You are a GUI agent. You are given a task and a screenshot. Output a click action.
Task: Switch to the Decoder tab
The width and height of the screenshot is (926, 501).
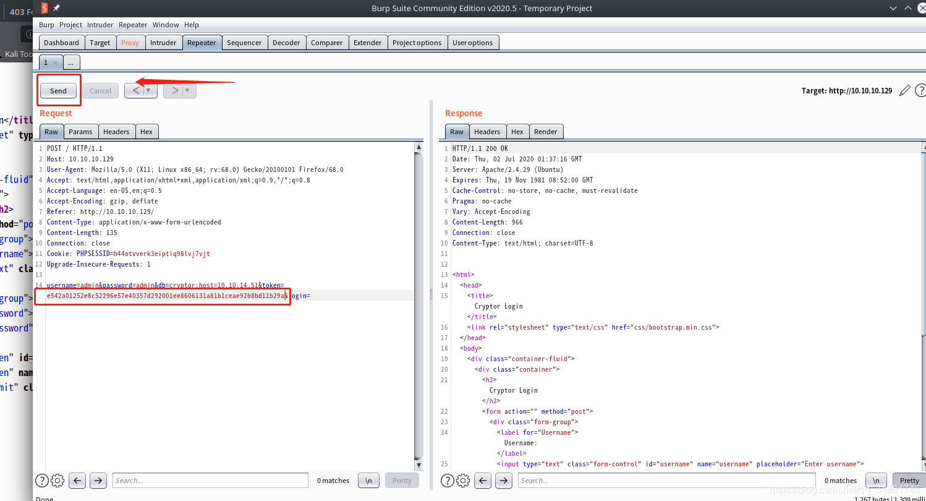coord(286,43)
